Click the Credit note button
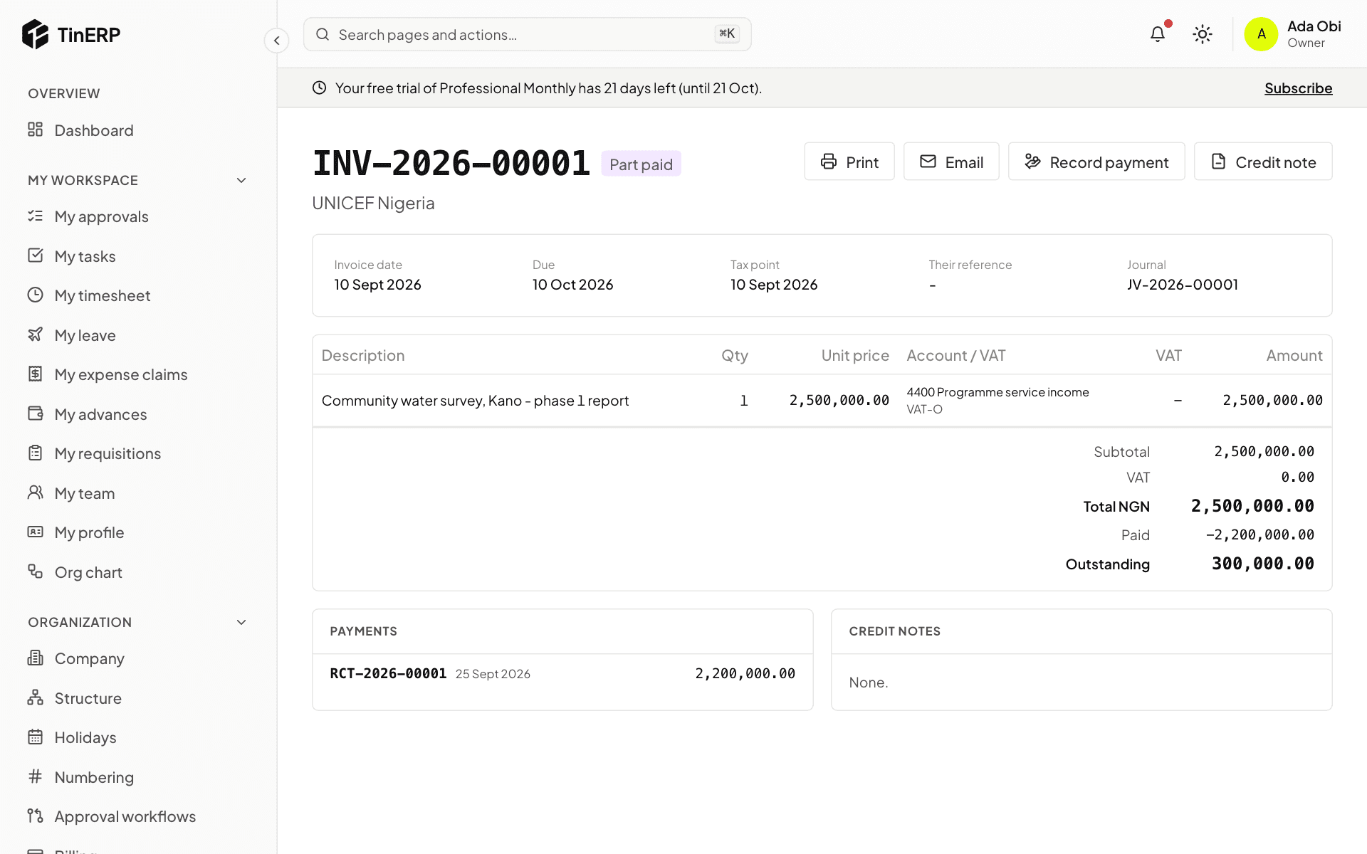The width and height of the screenshot is (1367, 854). point(1263,162)
